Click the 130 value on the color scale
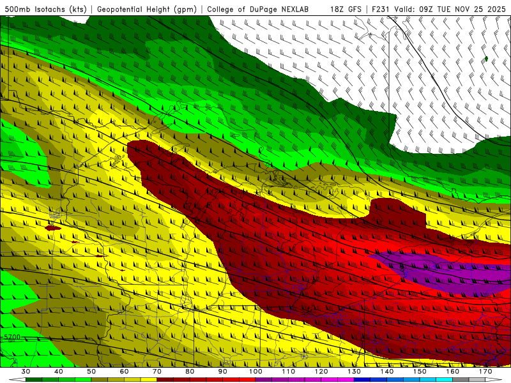The height and width of the screenshot is (383, 511). coord(355,372)
